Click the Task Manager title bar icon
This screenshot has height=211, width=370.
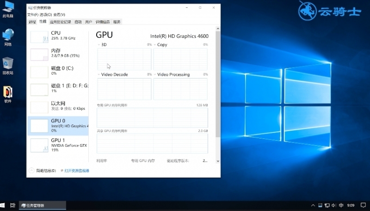pyautogui.click(x=30, y=7)
